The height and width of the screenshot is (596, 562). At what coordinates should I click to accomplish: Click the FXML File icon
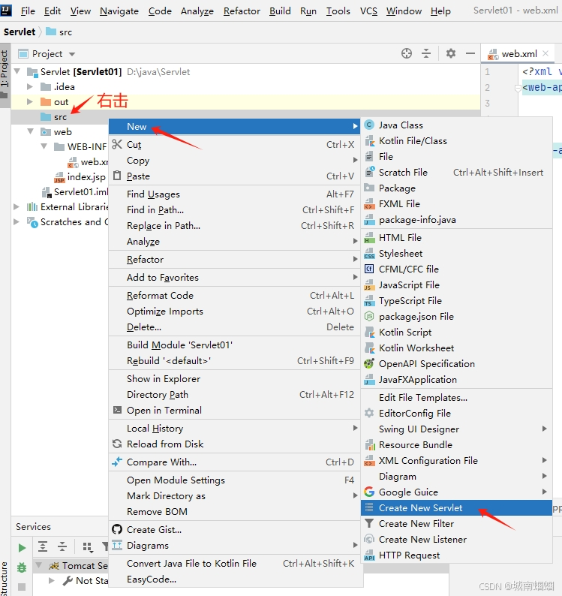(x=369, y=204)
